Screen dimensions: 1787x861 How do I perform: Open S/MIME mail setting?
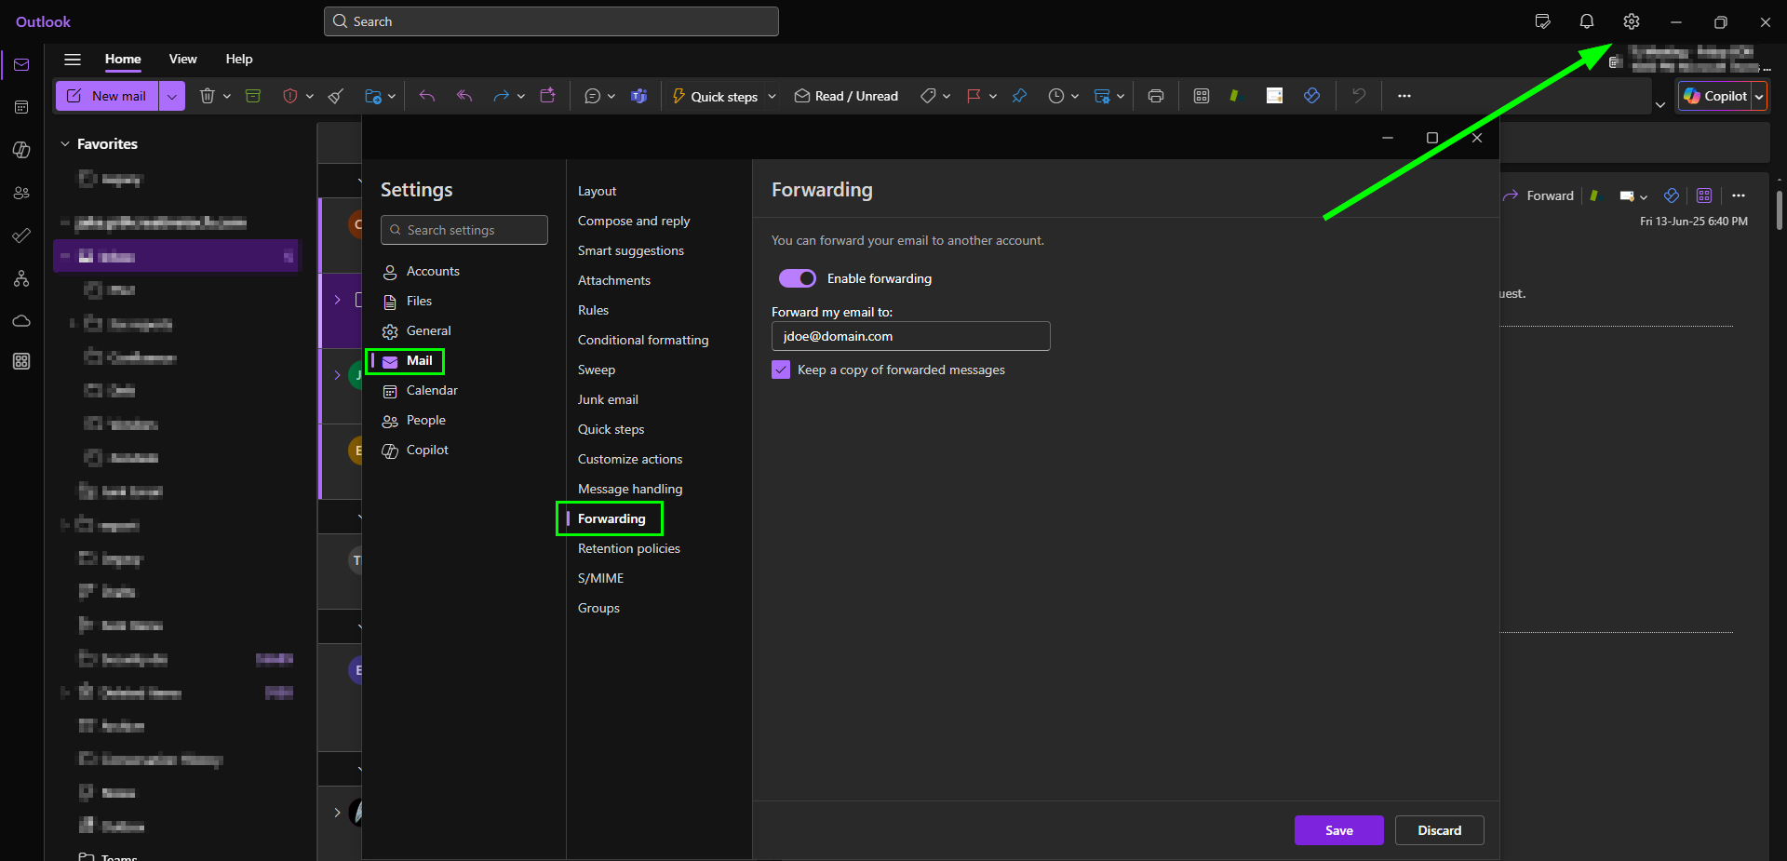(x=600, y=578)
